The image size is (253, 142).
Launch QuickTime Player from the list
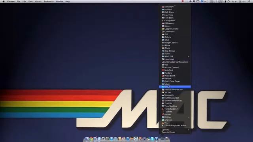(x=175, y=81)
